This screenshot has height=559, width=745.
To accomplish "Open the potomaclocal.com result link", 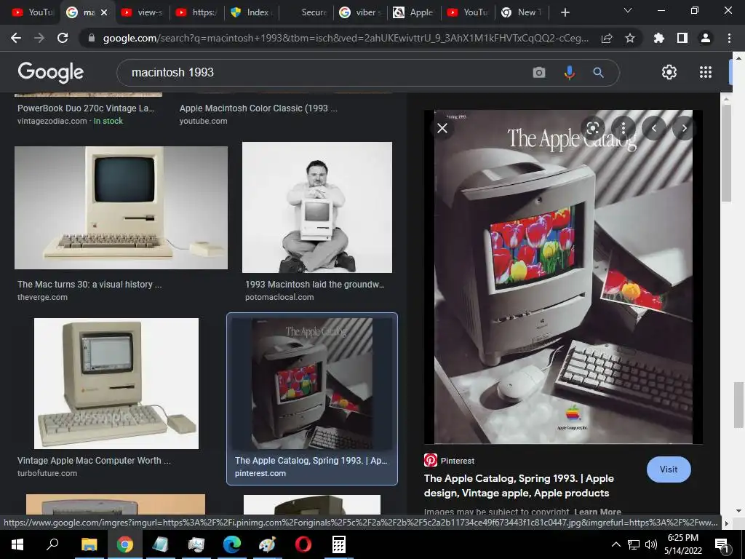I will pos(279,297).
